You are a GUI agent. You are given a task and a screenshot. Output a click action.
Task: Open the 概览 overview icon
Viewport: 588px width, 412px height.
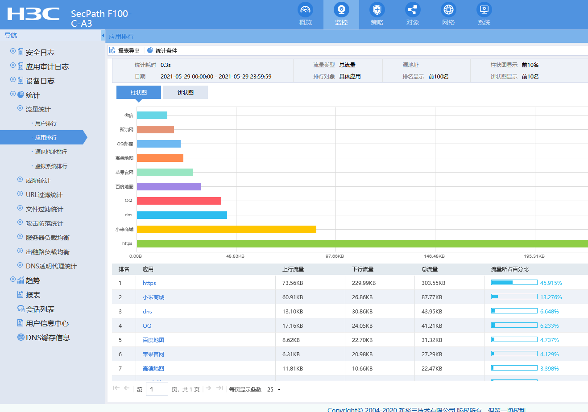pos(305,10)
